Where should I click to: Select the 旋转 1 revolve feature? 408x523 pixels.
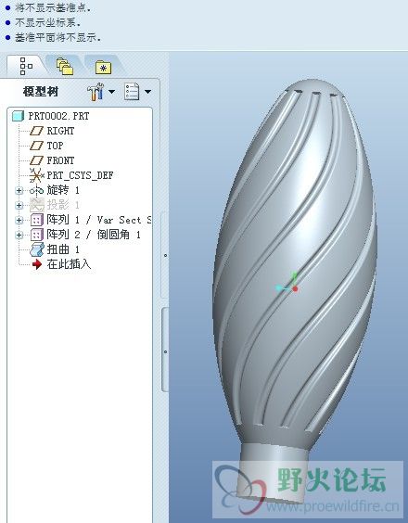[x=63, y=190]
